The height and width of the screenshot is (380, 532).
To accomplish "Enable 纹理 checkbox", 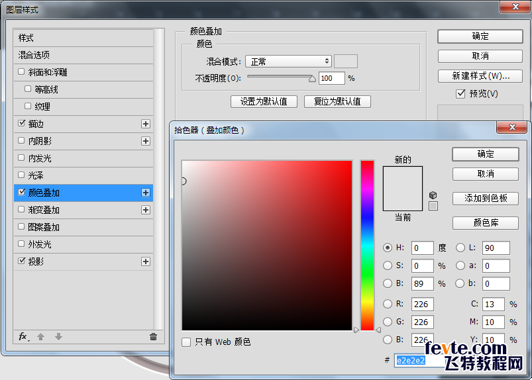I will coord(28,106).
